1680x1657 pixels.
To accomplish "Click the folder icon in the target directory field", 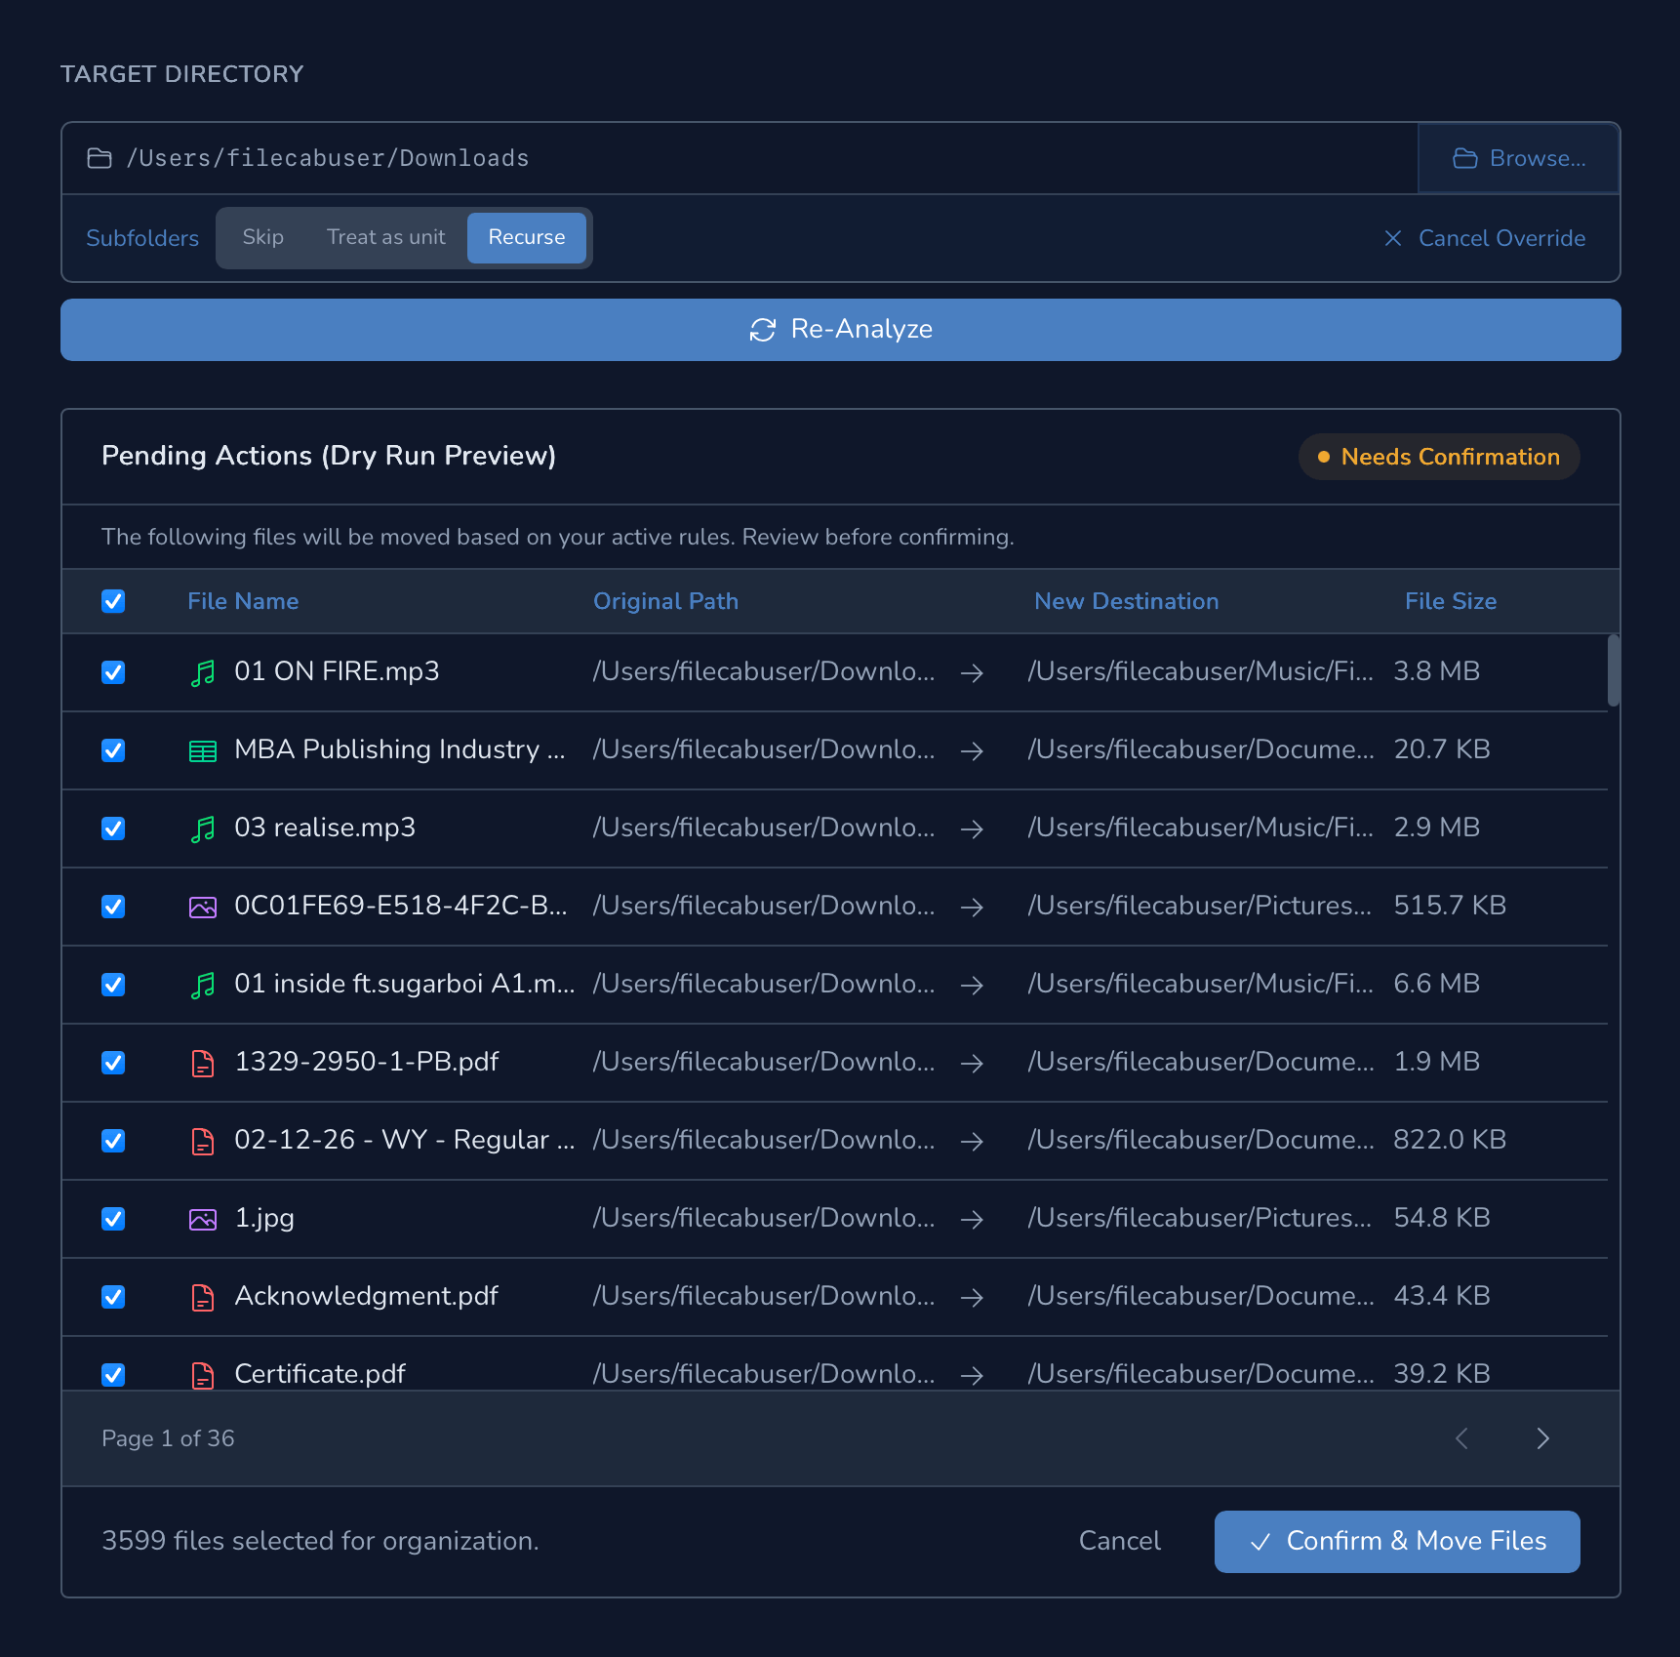I will pos(100,158).
